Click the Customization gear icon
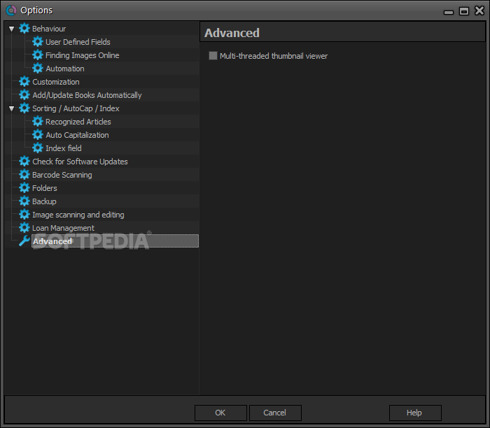490x428 pixels. (24, 82)
